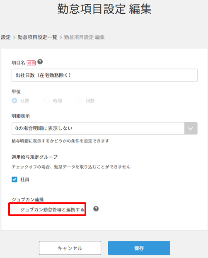Click the 適用給与規定グループ section label

35,157
